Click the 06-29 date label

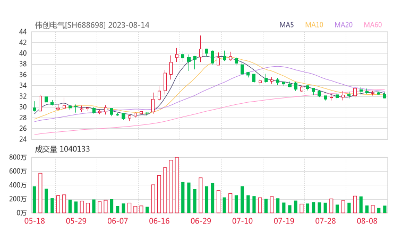(x=201, y=221)
